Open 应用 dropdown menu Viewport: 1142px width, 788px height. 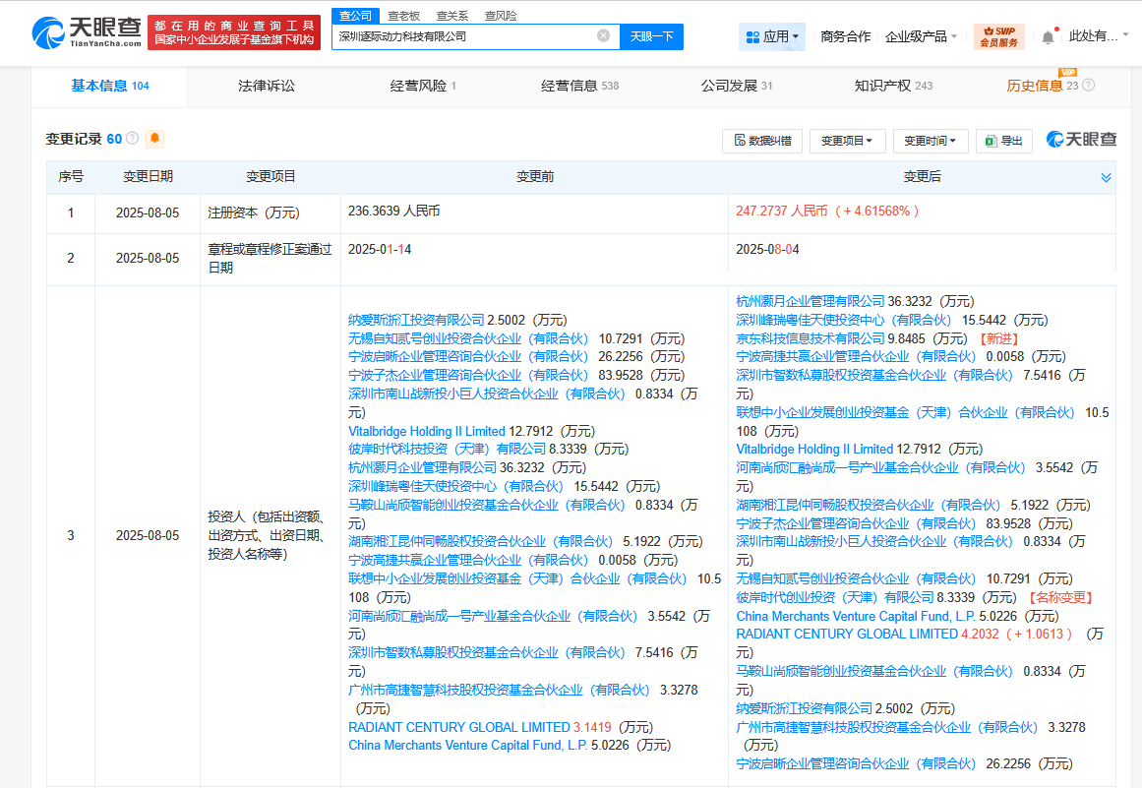(772, 36)
